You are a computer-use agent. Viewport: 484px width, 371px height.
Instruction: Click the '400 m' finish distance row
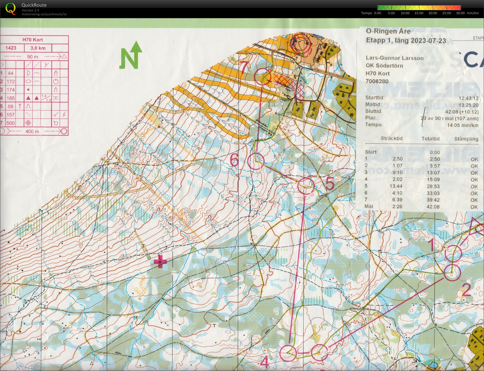tap(34, 131)
